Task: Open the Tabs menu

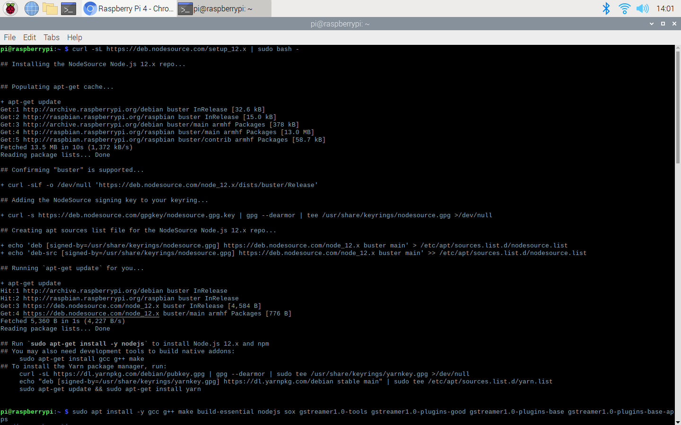Action: [52, 37]
